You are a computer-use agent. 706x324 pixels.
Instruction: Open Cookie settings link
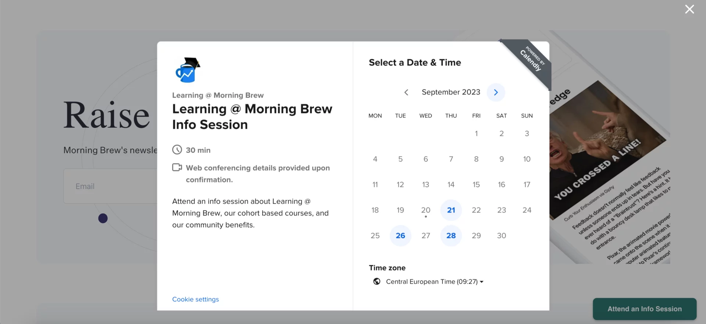coord(196,299)
